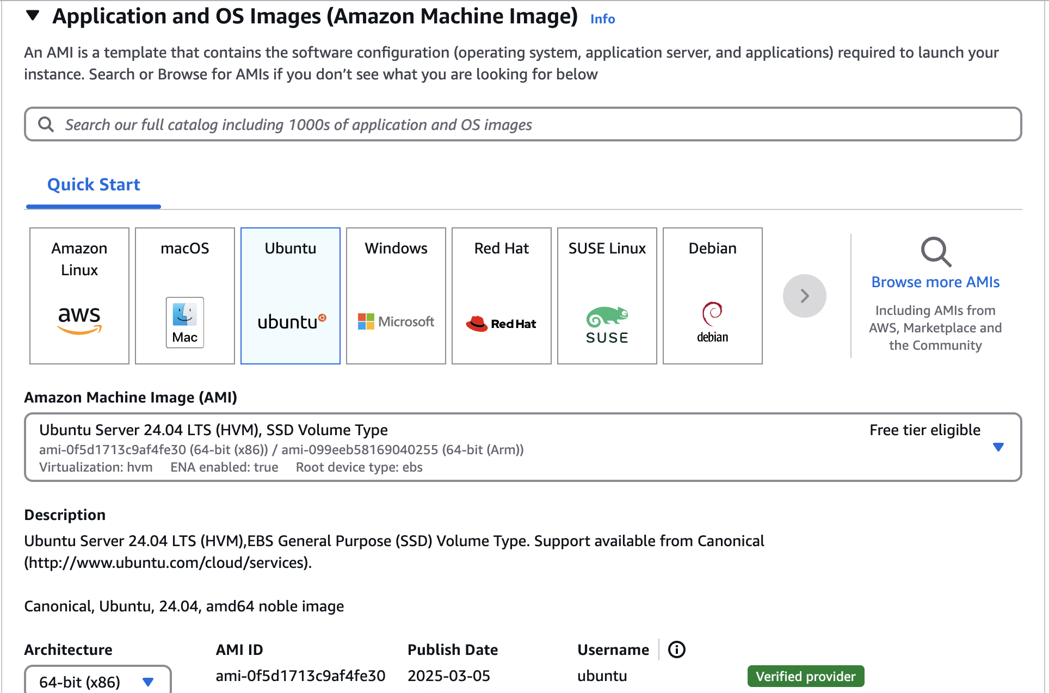Screen dimensions: 1049x693
Task: Click the Browse more AMIs magnifier icon
Action: pos(936,252)
